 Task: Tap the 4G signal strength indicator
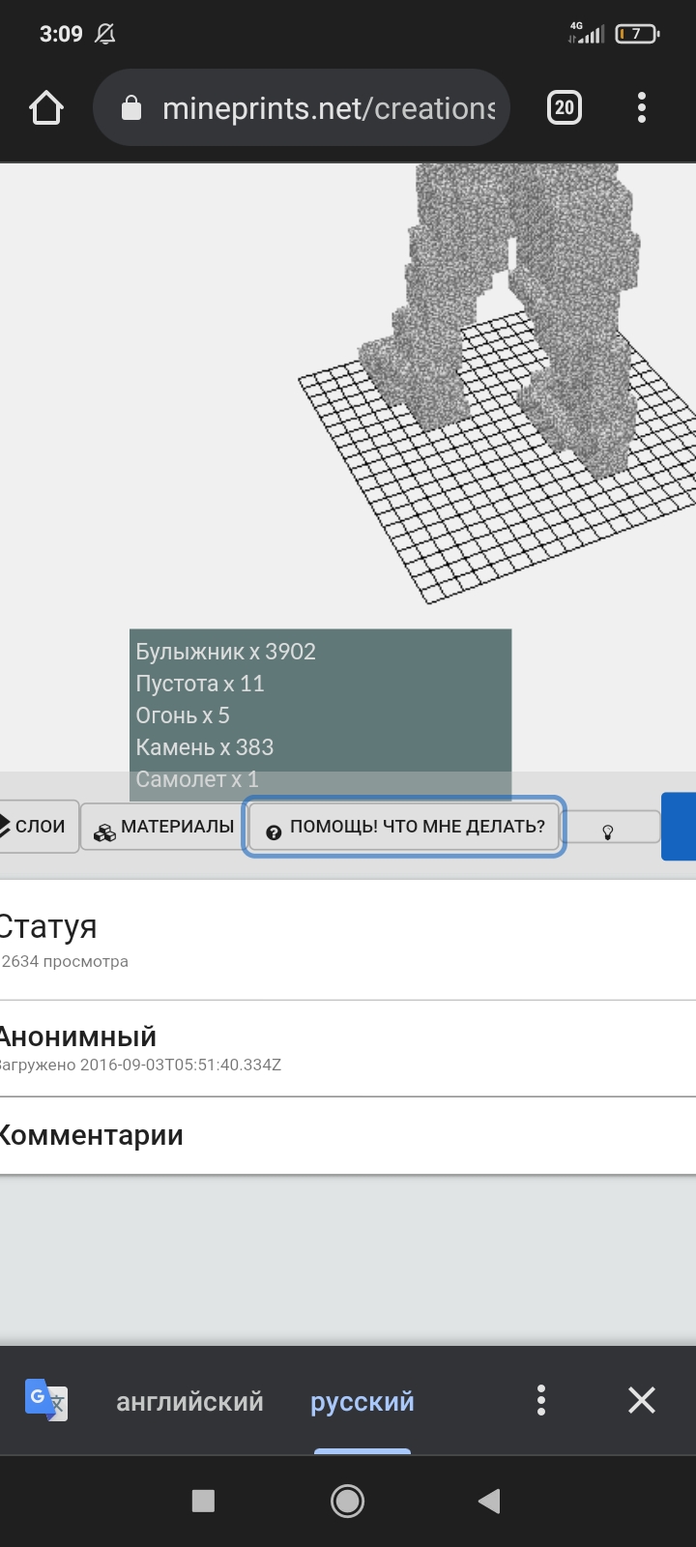click(587, 33)
